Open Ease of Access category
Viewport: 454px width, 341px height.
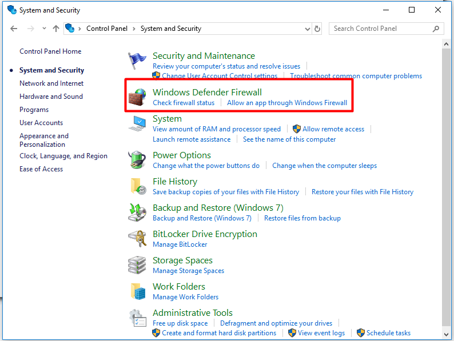click(41, 169)
